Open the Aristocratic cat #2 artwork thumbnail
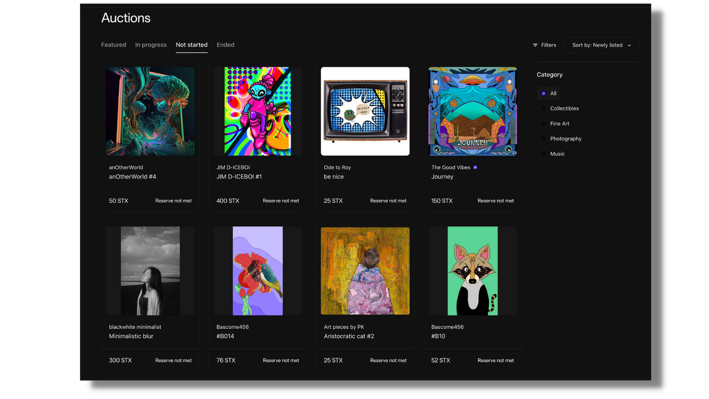The image size is (709, 399). click(365, 271)
